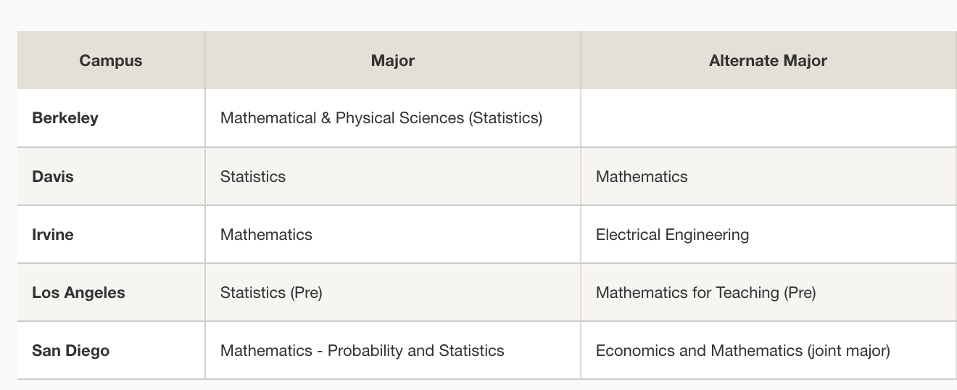Select the Davis campus cell
Viewport: 957px width, 390px height.
pos(53,176)
